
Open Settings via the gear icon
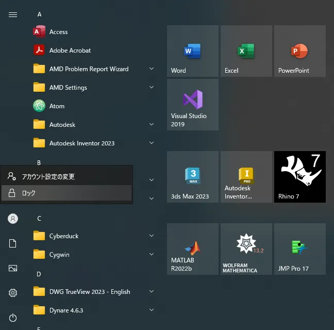point(13,293)
